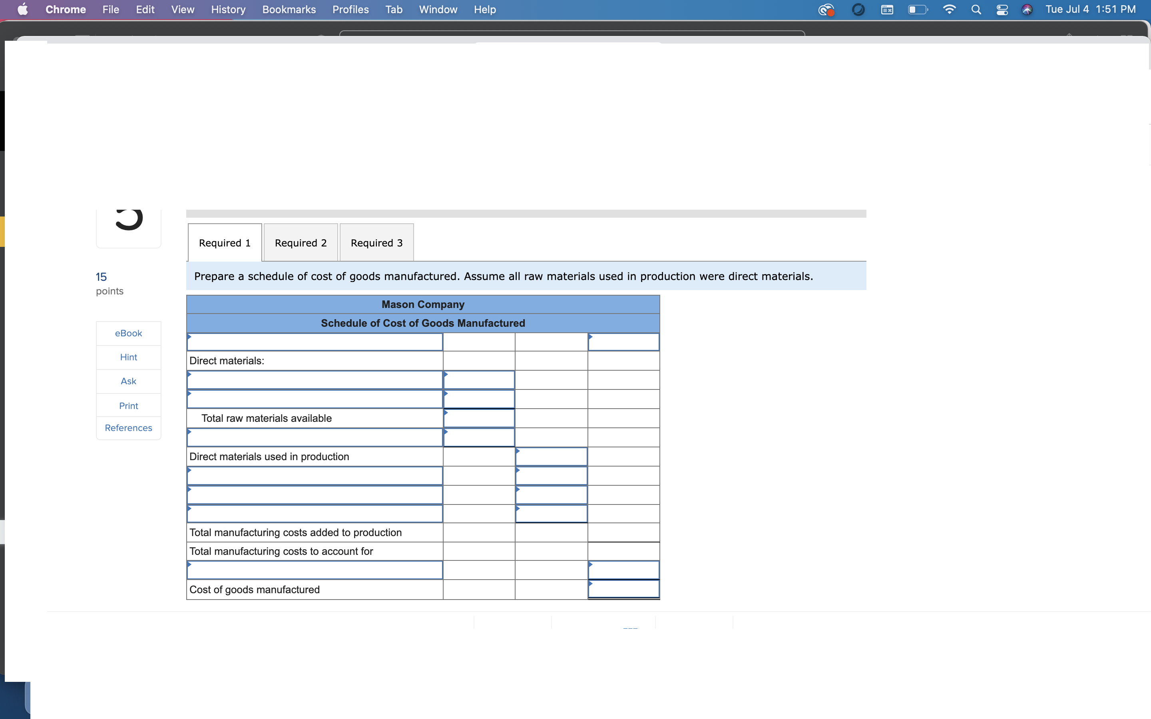Screen dimensions: 1151x719
Task: Click amount field for Cost of goods manufactured
Action: click(x=623, y=590)
